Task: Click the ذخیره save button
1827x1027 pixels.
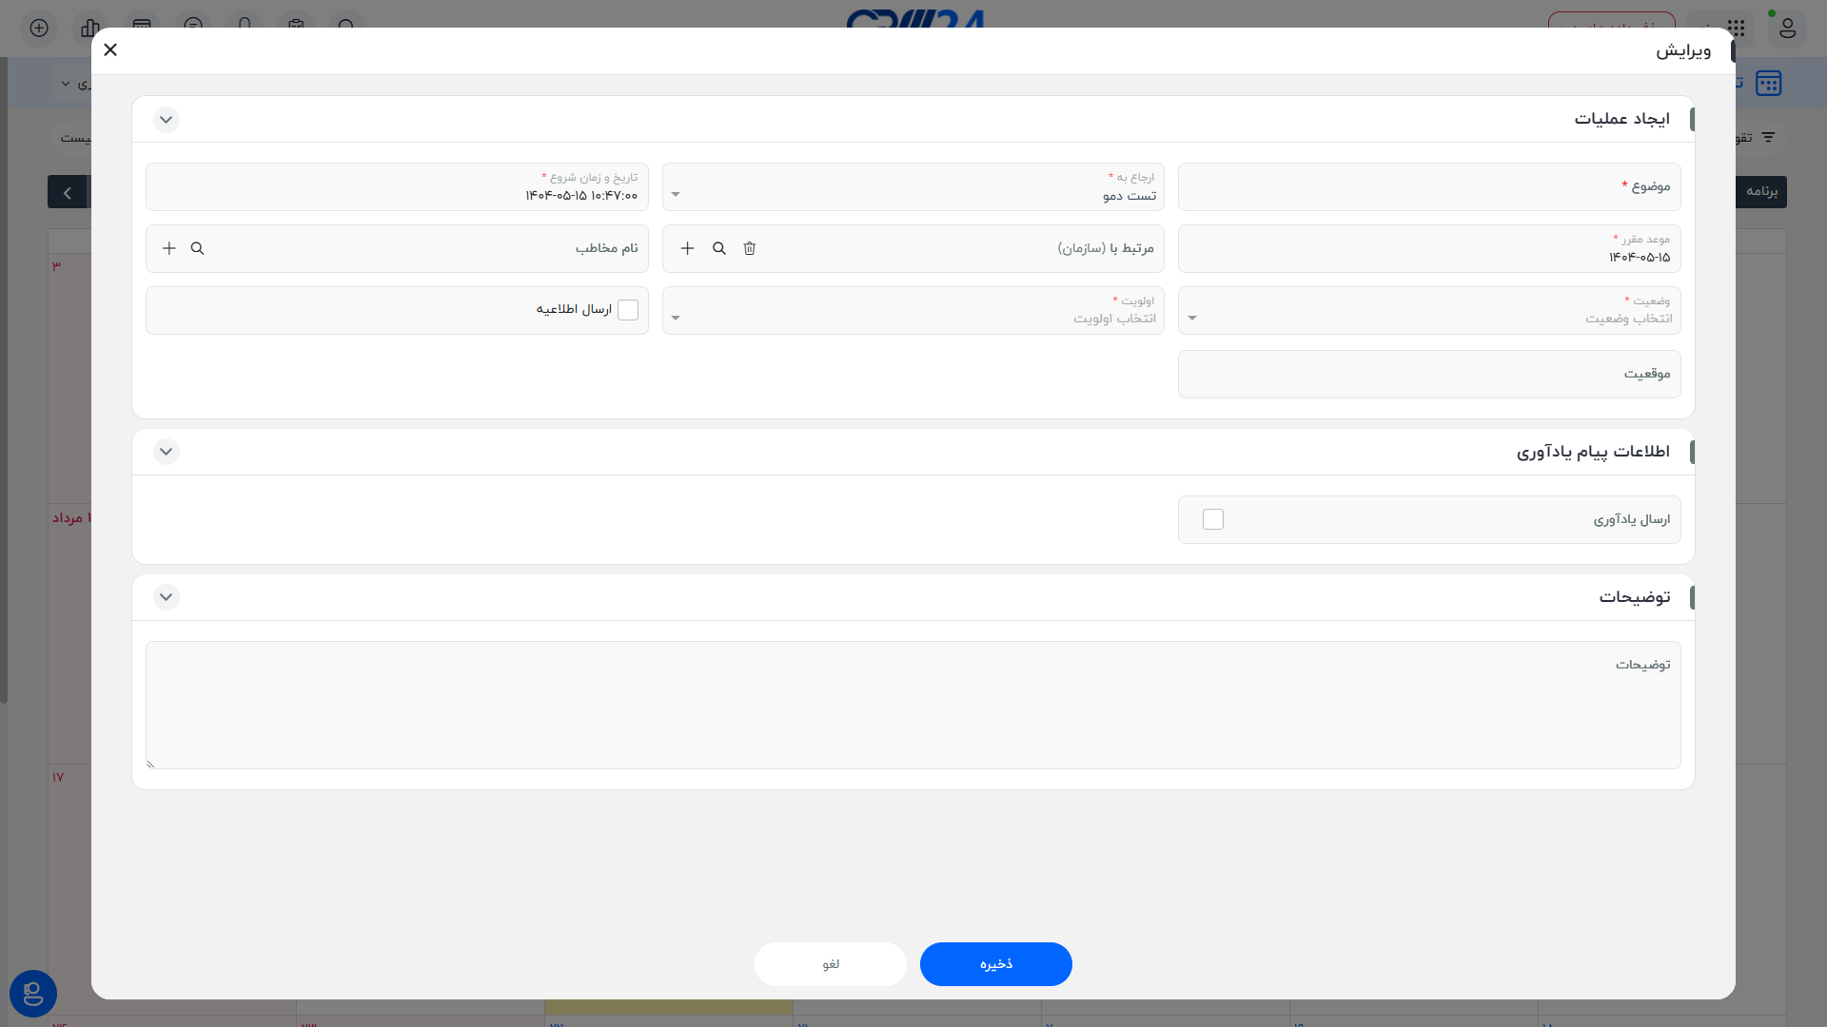Action: 995,963
